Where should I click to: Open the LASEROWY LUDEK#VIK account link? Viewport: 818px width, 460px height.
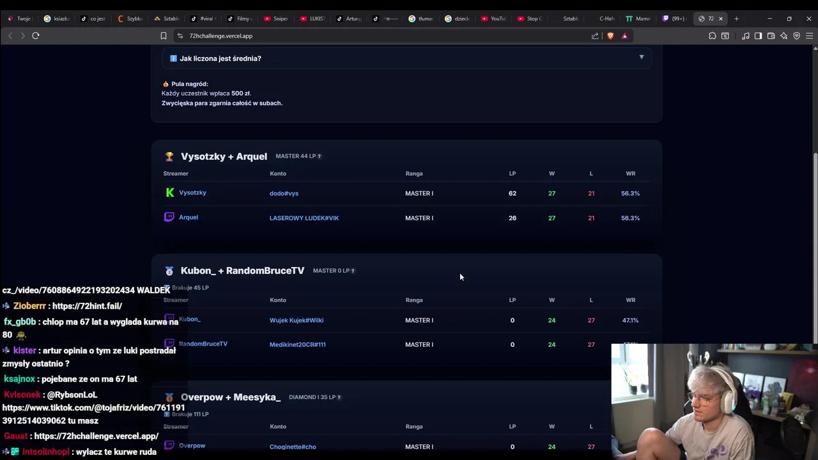pos(304,218)
